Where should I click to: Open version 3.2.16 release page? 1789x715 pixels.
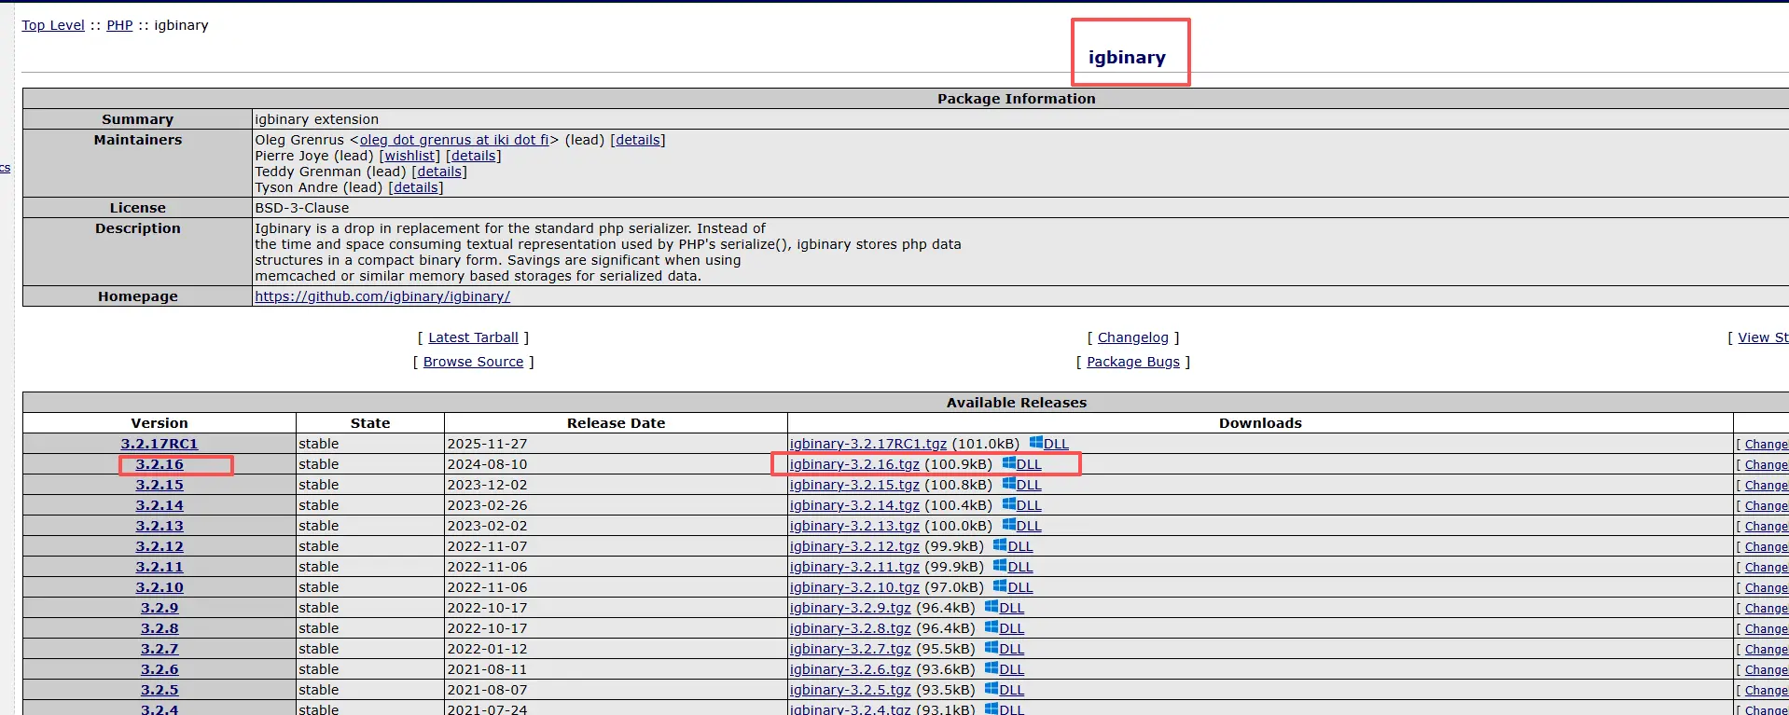pyautogui.click(x=159, y=464)
